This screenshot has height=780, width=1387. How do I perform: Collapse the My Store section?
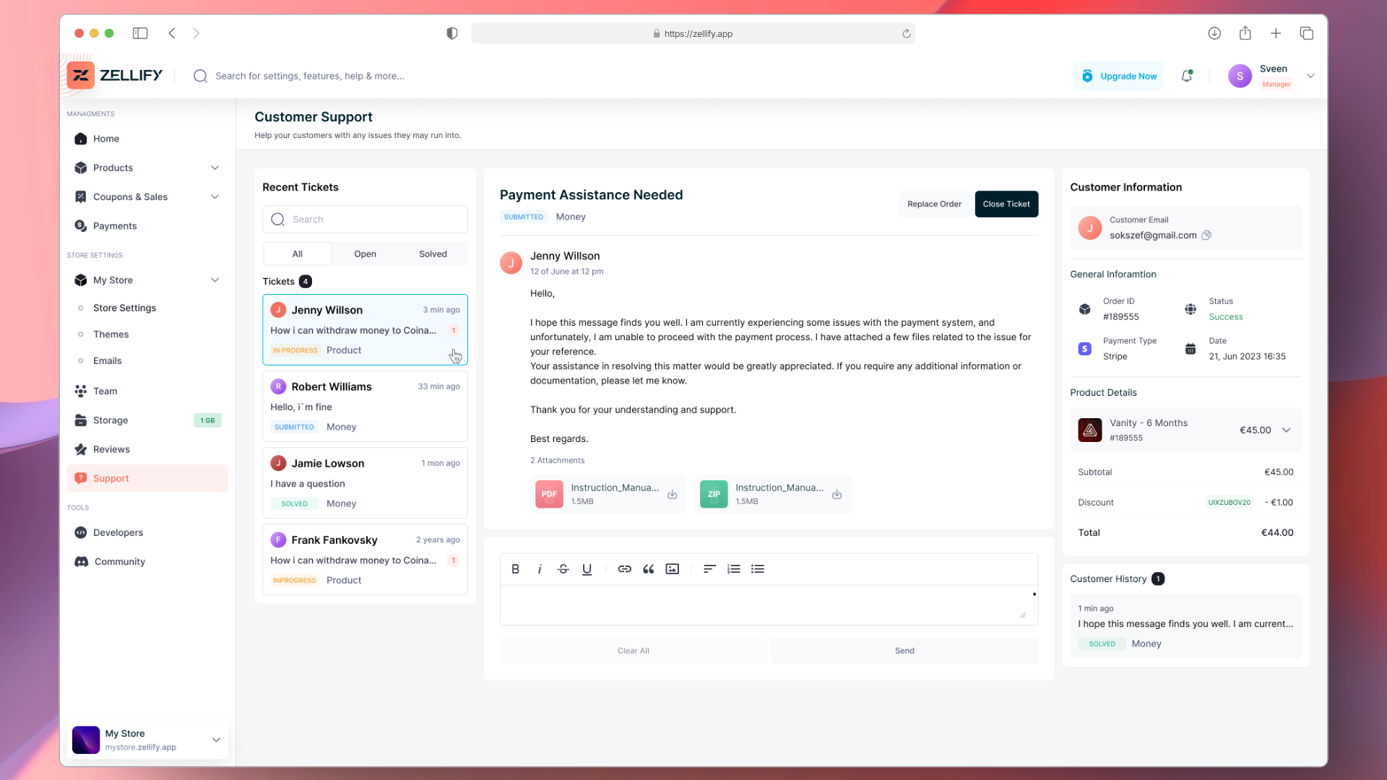click(x=215, y=280)
